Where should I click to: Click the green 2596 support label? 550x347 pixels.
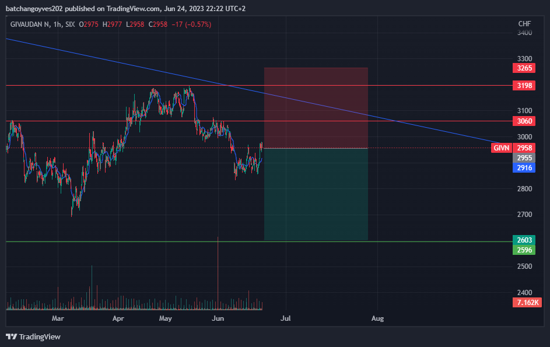pyautogui.click(x=524, y=250)
